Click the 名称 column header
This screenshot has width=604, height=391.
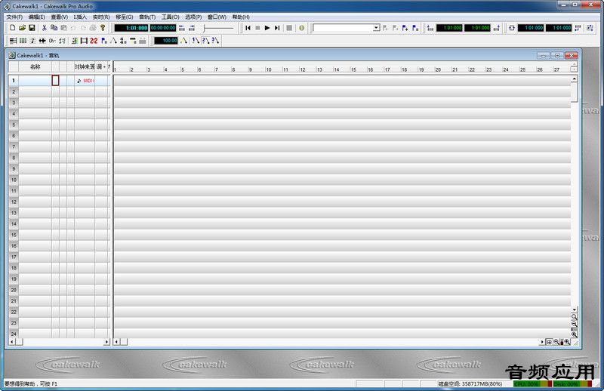coord(35,66)
